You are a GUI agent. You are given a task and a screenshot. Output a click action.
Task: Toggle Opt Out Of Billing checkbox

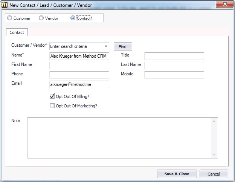click(x=52, y=96)
